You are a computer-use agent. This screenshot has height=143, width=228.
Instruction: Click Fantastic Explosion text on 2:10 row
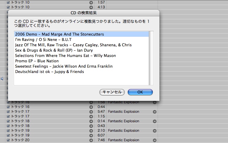123,131
